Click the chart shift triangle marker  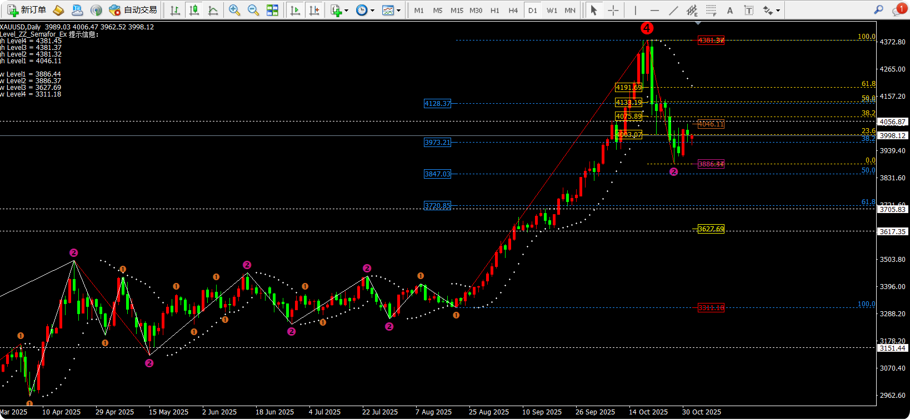(x=698, y=23)
